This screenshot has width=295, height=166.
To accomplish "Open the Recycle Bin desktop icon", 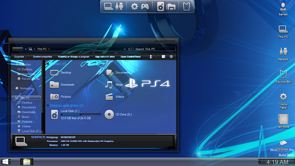I will tap(283, 77).
